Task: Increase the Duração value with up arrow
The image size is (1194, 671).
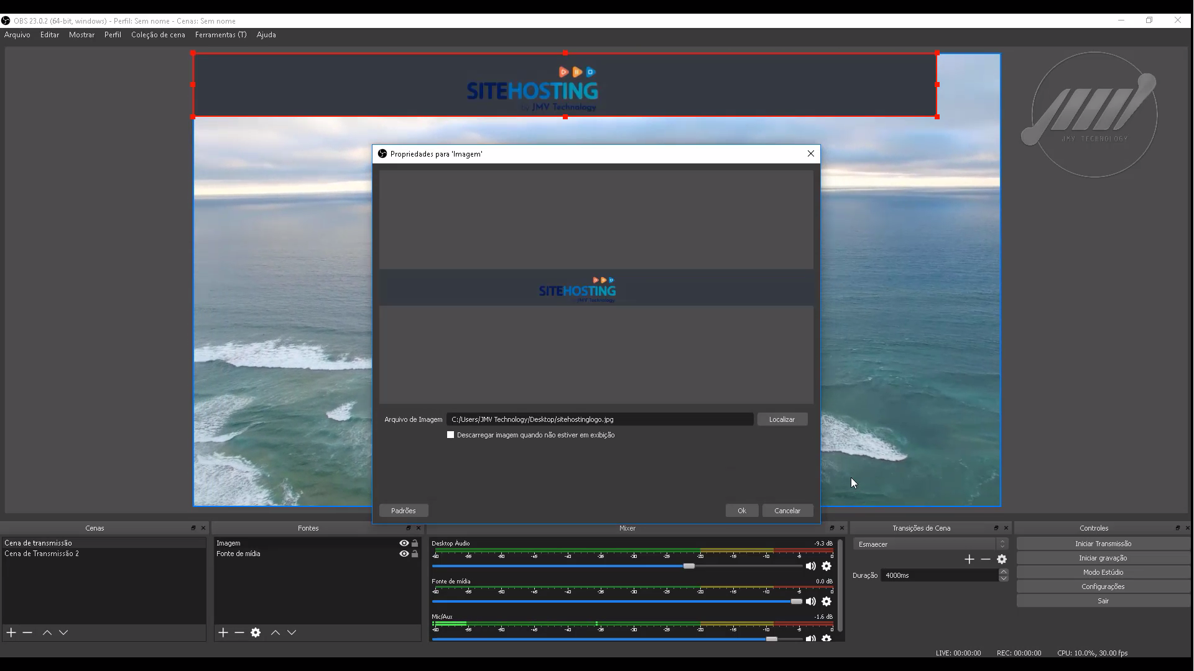Action: (1003, 572)
